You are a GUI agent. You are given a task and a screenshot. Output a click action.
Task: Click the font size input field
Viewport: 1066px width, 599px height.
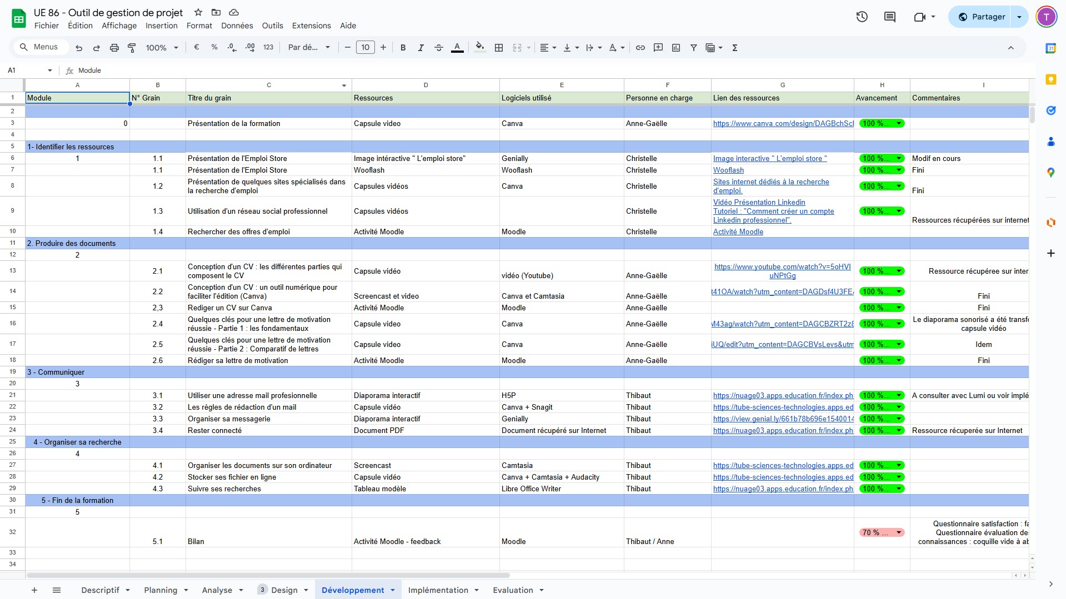pos(365,48)
